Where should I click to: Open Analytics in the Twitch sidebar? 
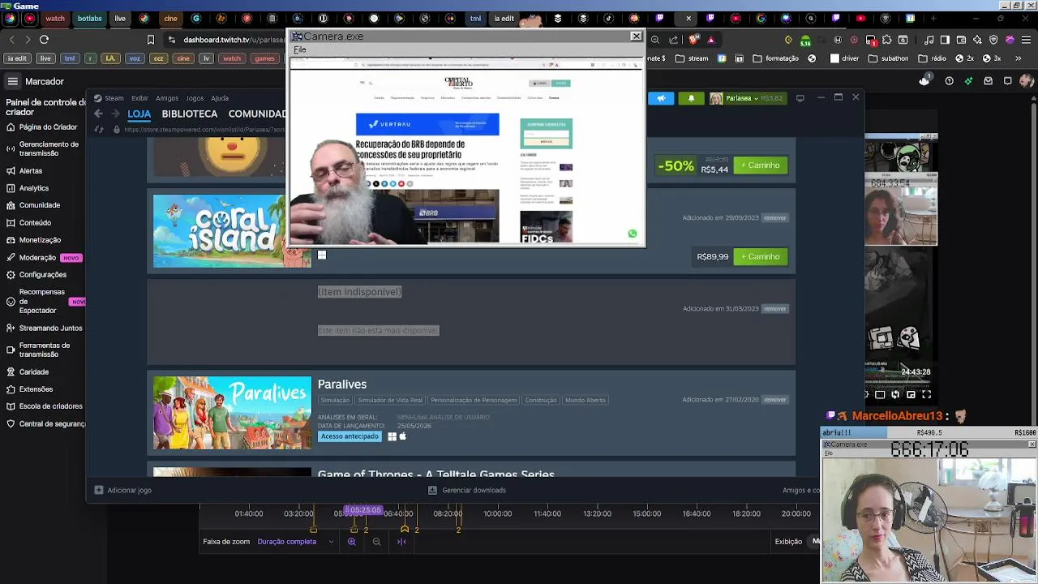28,188
